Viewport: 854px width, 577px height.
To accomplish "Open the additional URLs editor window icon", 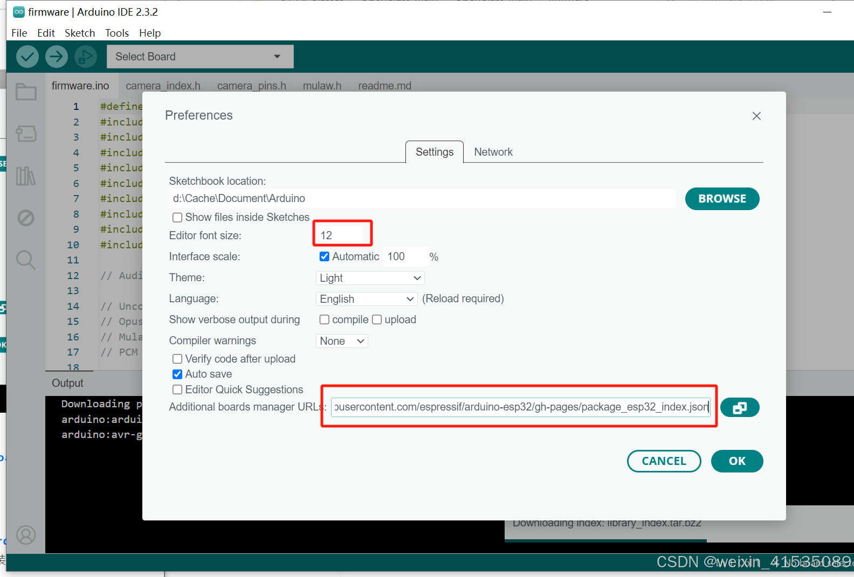I will coord(740,408).
